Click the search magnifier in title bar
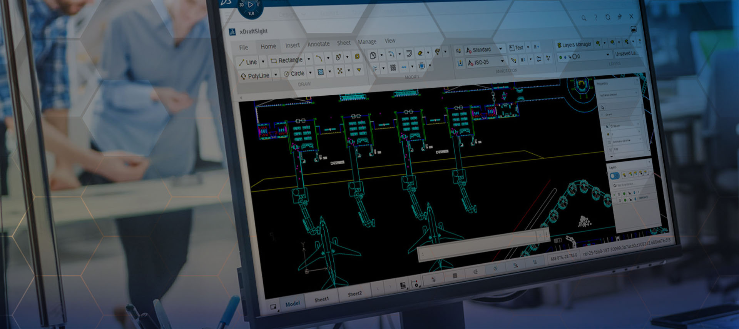This screenshot has width=739, height=329. click(584, 18)
